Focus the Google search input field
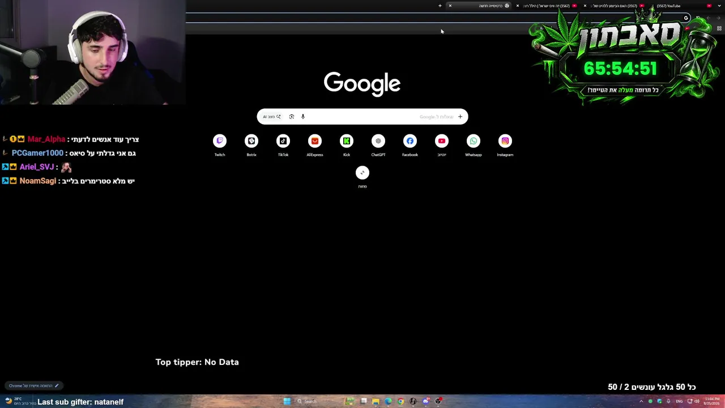The height and width of the screenshot is (408, 725). [362, 117]
